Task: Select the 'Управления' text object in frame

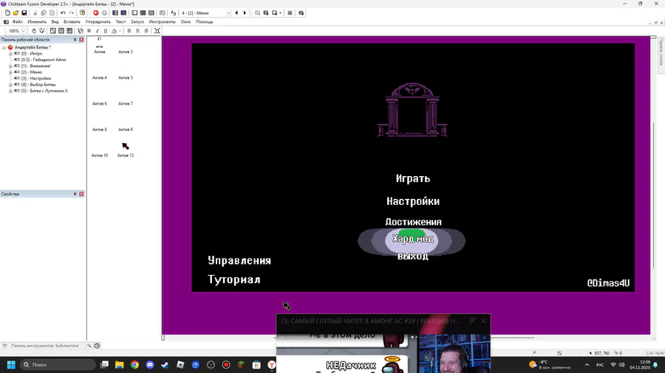Action: click(239, 260)
